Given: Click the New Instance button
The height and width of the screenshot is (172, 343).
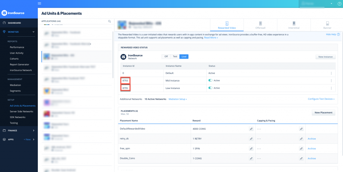Looking at the screenshot, I should 325,57.
